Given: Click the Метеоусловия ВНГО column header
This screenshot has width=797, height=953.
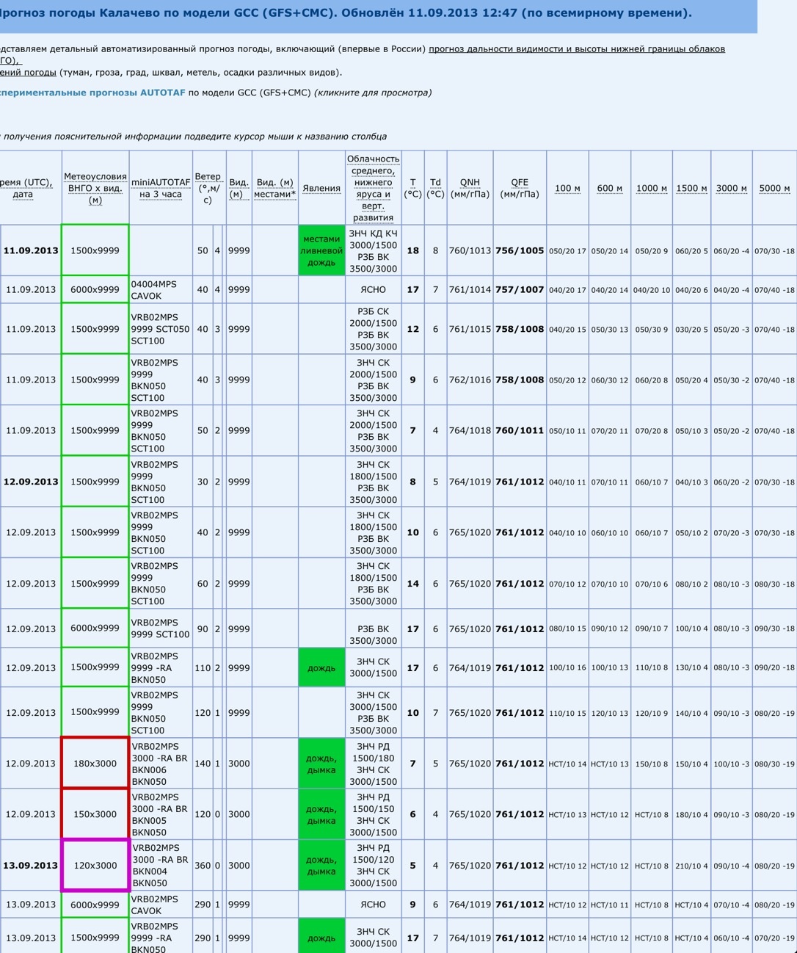Looking at the screenshot, I should 95,188.
